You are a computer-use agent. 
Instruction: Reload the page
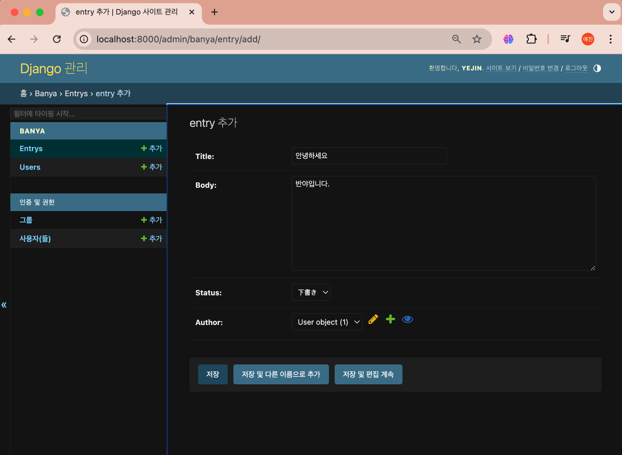[x=57, y=39]
